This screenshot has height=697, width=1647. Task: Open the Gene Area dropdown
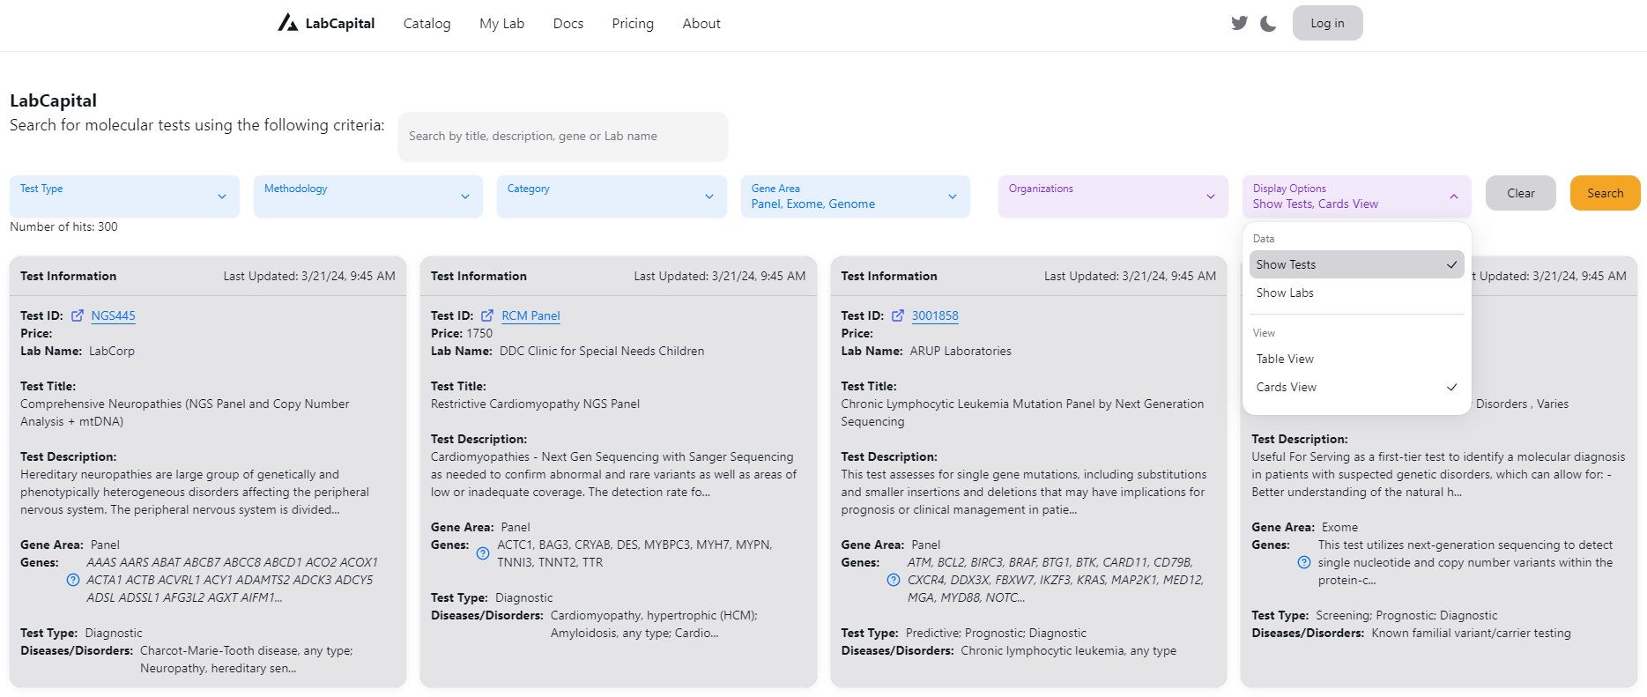(x=856, y=196)
